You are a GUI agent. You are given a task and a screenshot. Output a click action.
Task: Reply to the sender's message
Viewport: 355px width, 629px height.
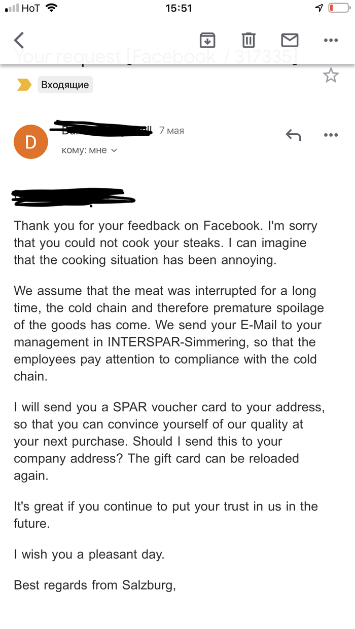tap(293, 135)
